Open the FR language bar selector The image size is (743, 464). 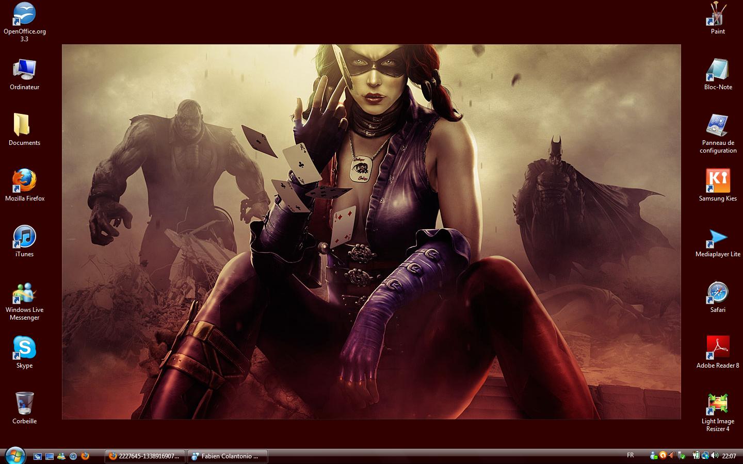(631, 455)
